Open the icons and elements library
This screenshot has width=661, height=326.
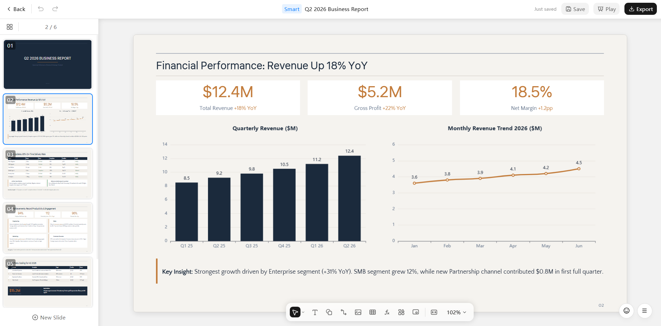(401, 312)
